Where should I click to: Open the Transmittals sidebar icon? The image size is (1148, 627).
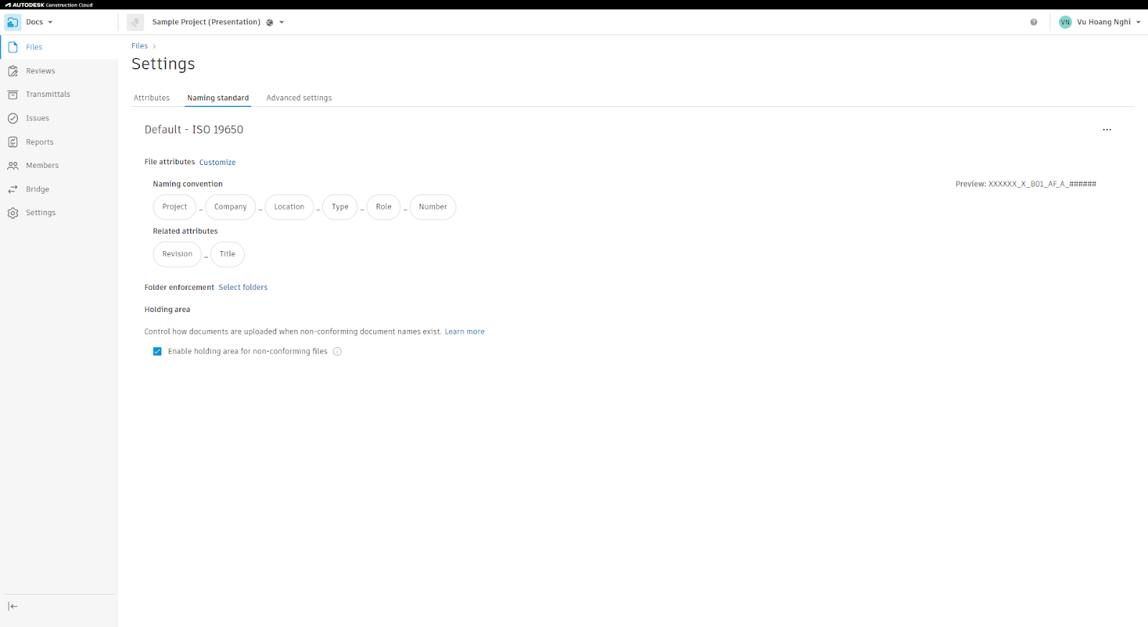(x=13, y=95)
